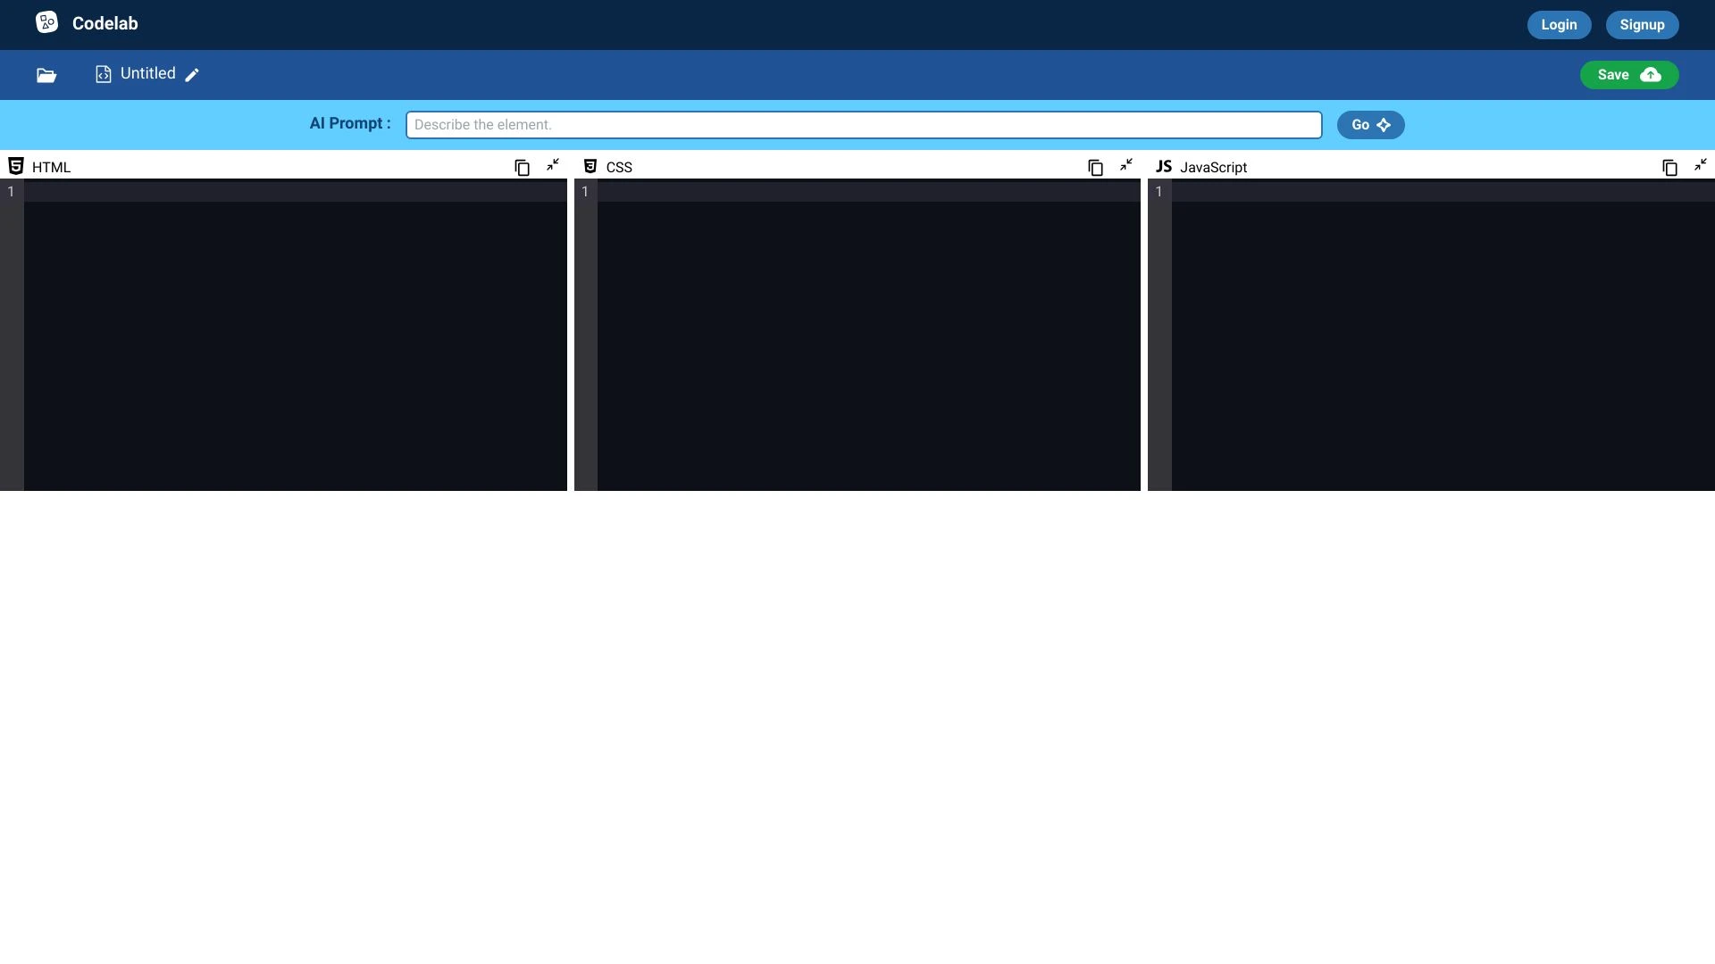This screenshot has height=964, width=1715.
Task: Click the copy icon in HTML panel
Action: (522, 166)
